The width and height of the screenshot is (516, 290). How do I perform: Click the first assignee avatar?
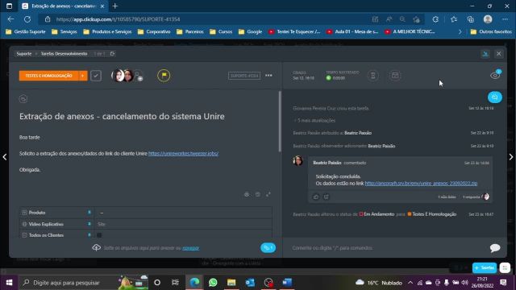tap(118, 76)
